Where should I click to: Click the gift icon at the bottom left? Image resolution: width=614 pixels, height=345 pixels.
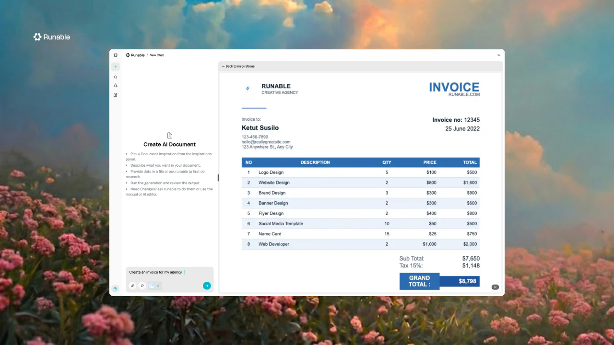click(x=115, y=288)
